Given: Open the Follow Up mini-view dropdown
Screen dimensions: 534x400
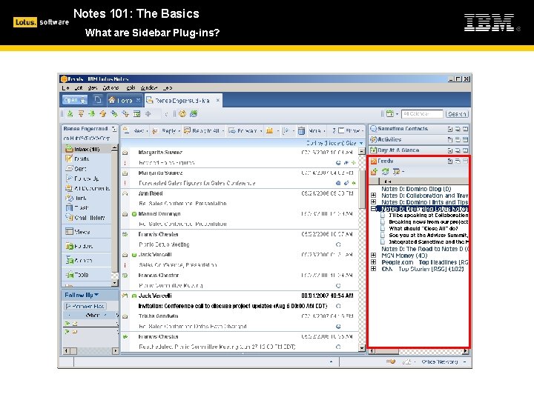Looking at the screenshot, I should 96,295.
